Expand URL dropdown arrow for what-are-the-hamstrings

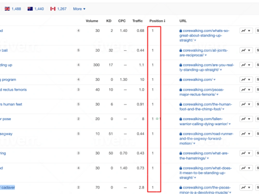(208, 158)
